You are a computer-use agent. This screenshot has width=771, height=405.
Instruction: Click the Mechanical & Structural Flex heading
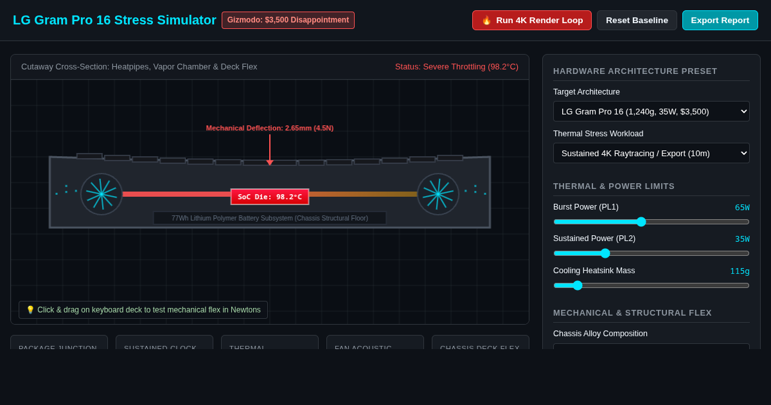pyautogui.click(x=633, y=313)
